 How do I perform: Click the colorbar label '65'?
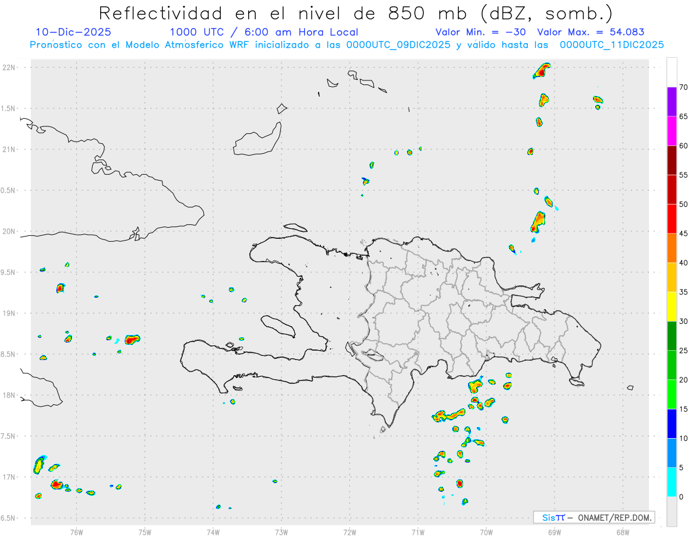pos(683,117)
